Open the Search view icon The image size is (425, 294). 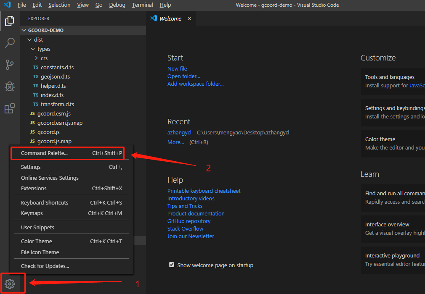10,43
